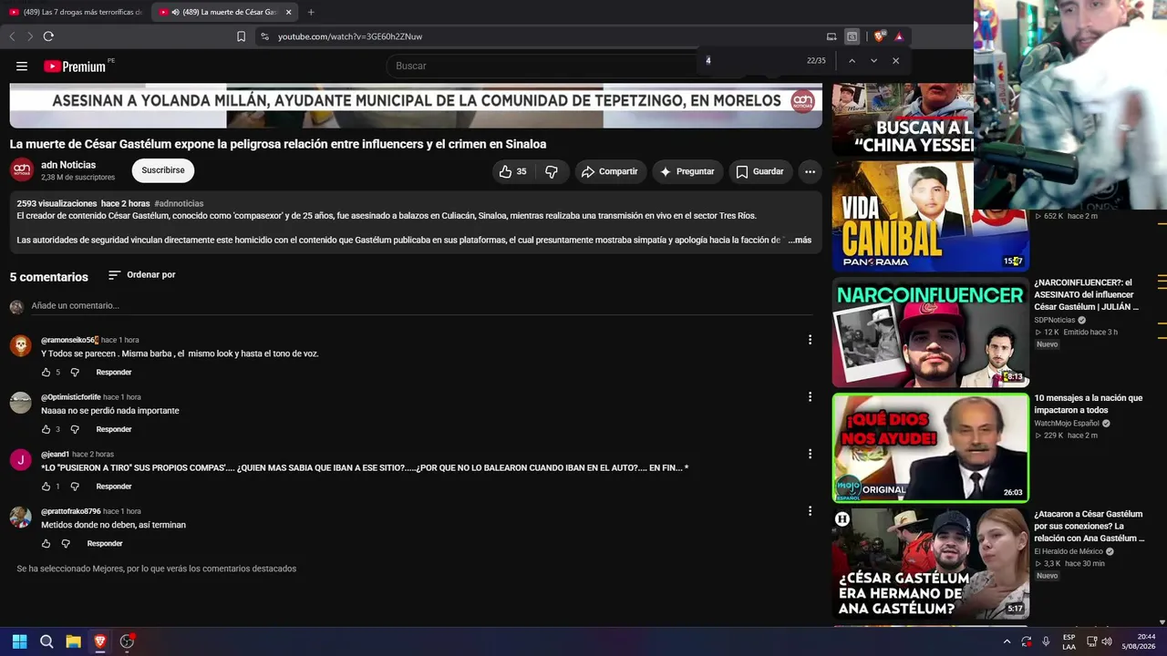Like the video with thumbs up
This screenshot has width=1167, height=656.
click(512, 171)
